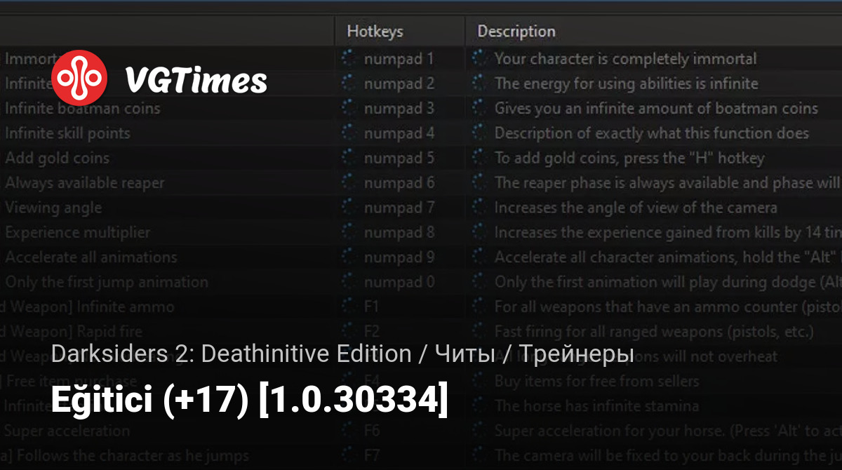Click icon beside 'Increases the angle of view' description
This screenshot has height=470, width=842.
coord(479,208)
